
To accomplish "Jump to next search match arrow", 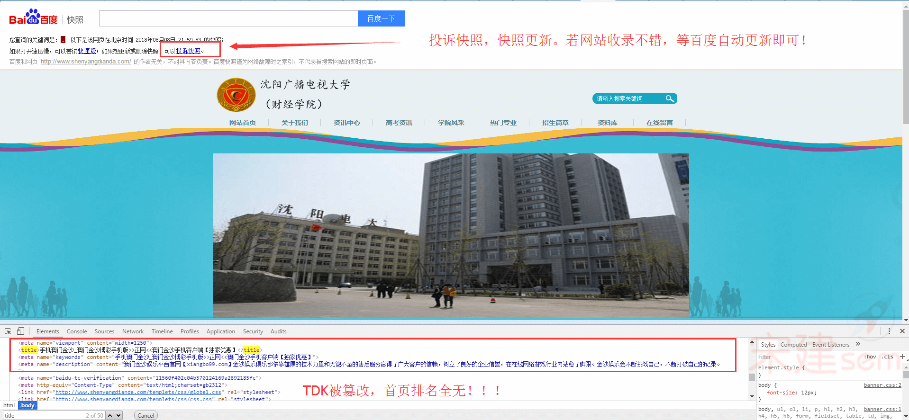I will click(x=118, y=416).
